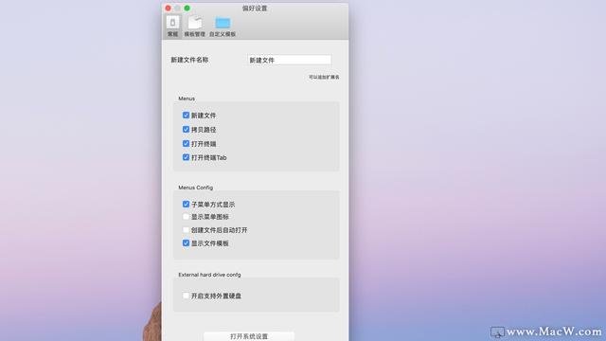Click the 打开系统设置 button
Viewport: 606px width, 341px height.
pos(249,336)
